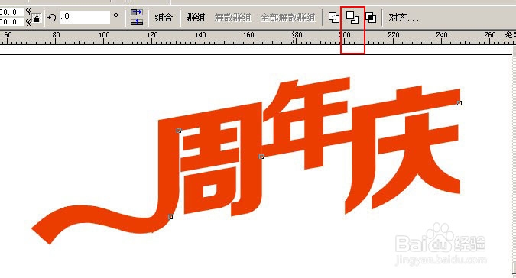
Task: Click into the rotation angle field
Action: (85, 17)
